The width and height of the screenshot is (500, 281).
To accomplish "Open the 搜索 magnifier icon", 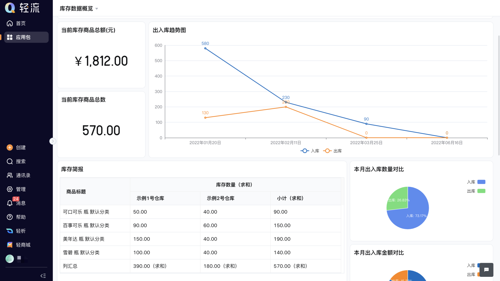I will 10,161.
